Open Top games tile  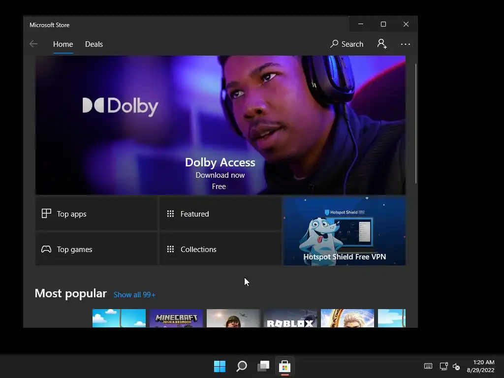click(96, 249)
